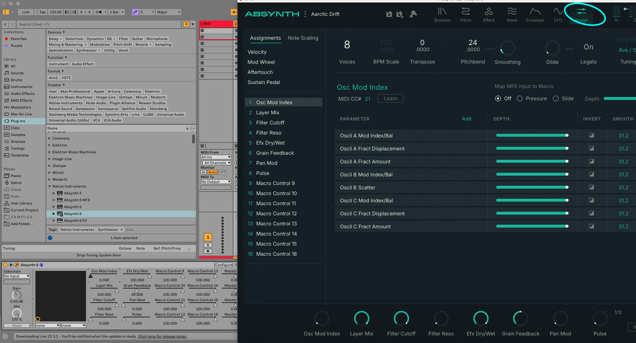
Task: Click Add parameter link
Action: click(467, 119)
